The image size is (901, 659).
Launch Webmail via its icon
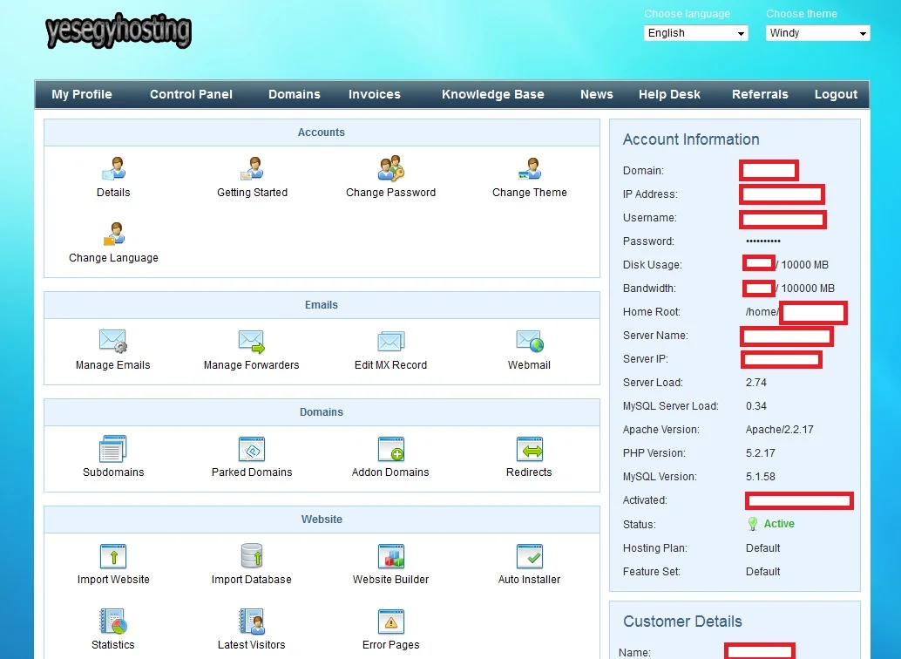point(529,341)
